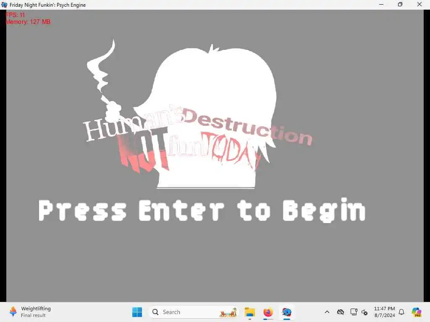Image resolution: width=430 pixels, height=322 pixels.
Task: Click the Friday Night Funkin' taskbar icon
Action: 286,312
